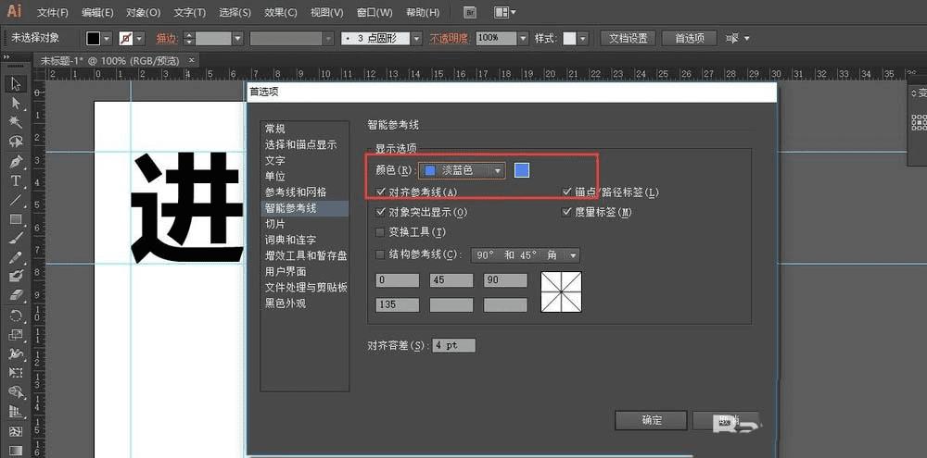
Task: Click the stroke none swatch
Action: coord(126,38)
